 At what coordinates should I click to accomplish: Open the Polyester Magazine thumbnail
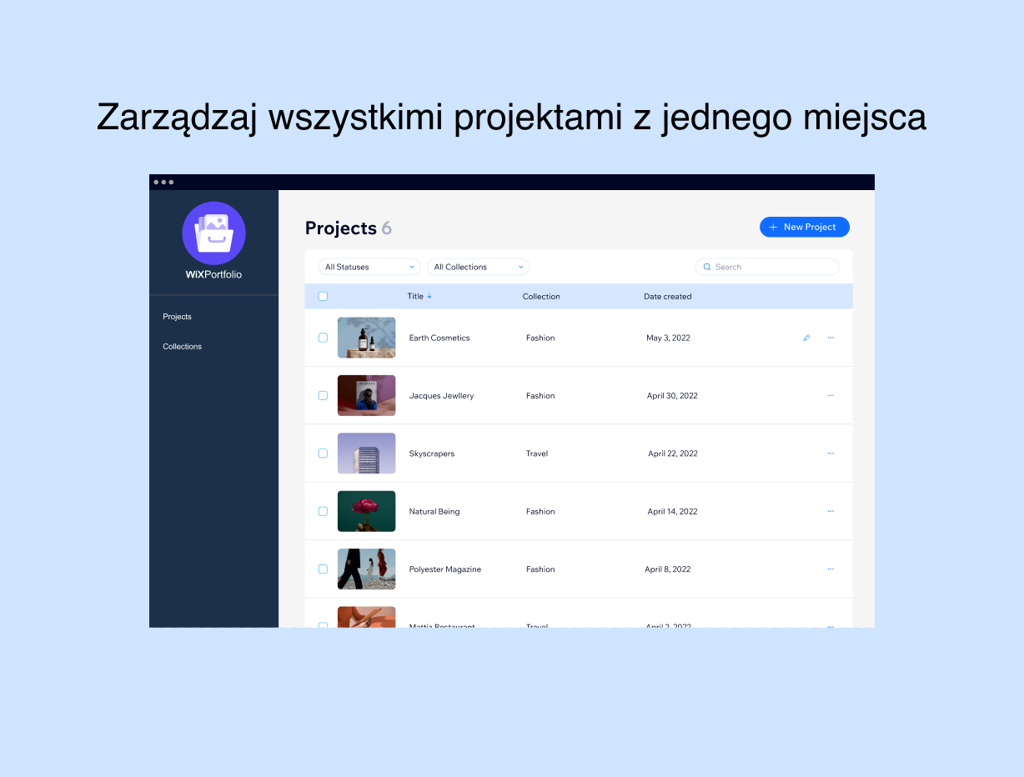[x=366, y=569]
